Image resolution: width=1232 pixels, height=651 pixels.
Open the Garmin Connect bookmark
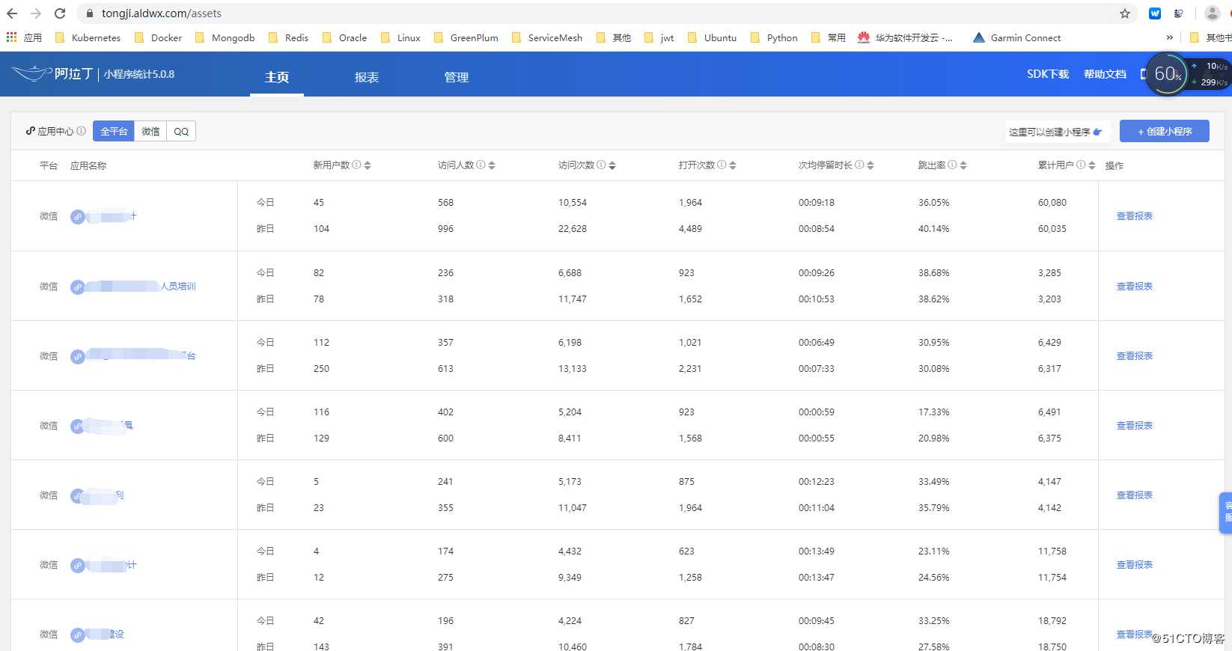(x=1016, y=37)
